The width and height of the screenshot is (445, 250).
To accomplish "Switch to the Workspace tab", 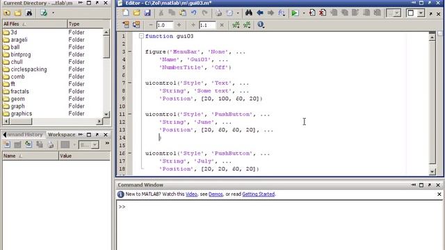I will (61, 135).
